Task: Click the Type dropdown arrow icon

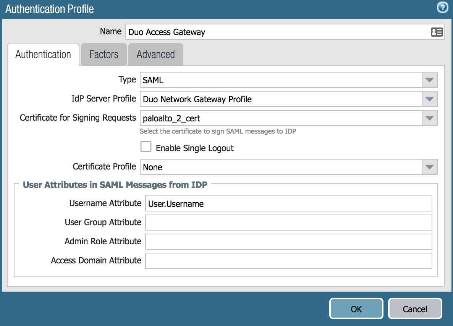Action: pos(429,80)
